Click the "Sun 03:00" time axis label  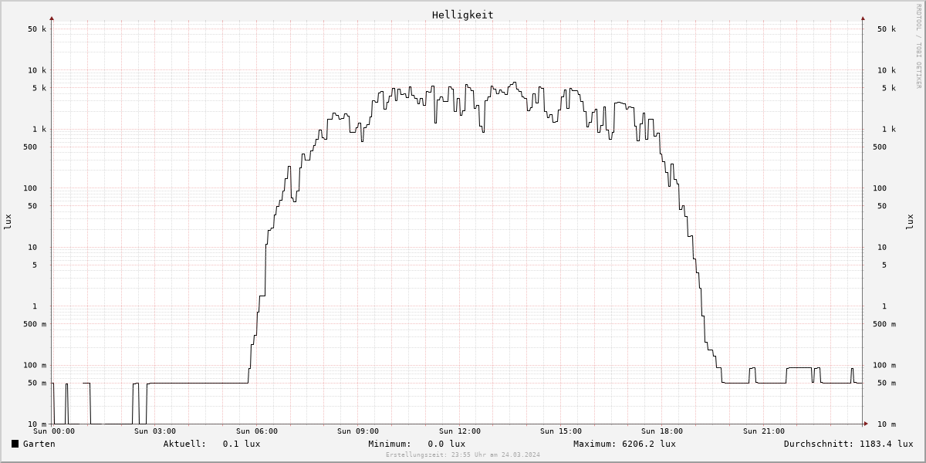click(154, 431)
